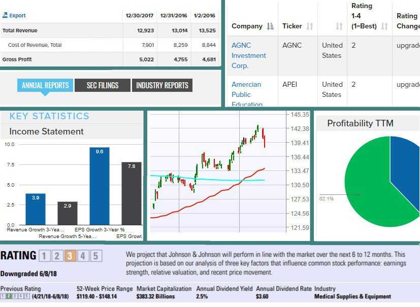Click the Ticker column header
Viewport: 420px width, 307px height.
[x=292, y=26]
